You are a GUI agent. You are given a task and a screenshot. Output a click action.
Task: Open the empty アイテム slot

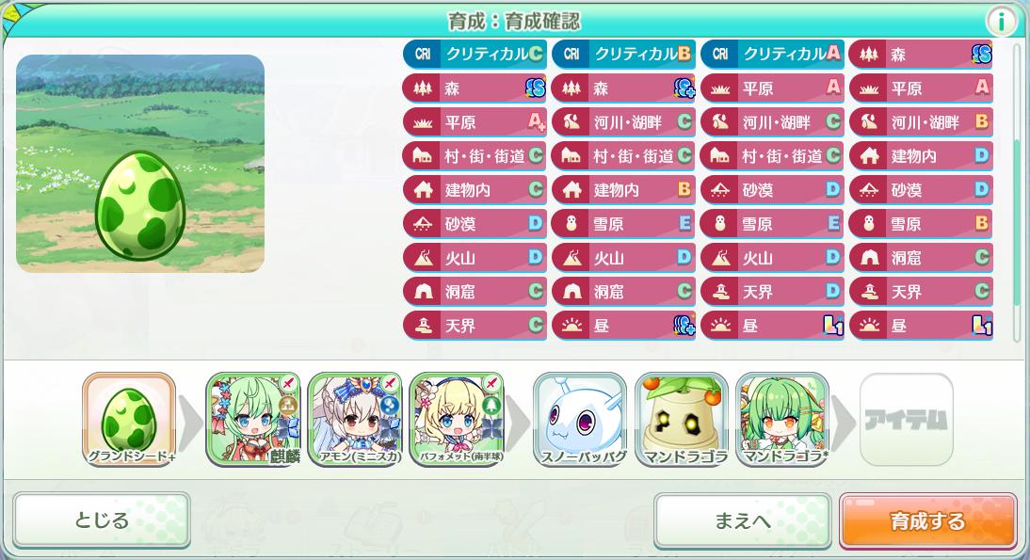point(907,420)
